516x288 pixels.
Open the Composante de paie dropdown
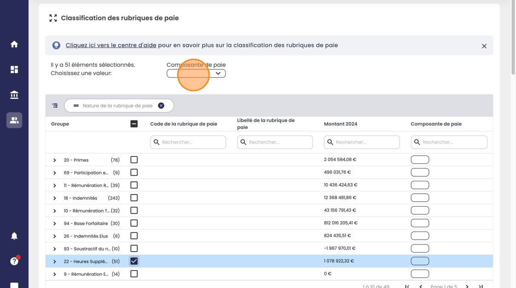coord(196,74)
